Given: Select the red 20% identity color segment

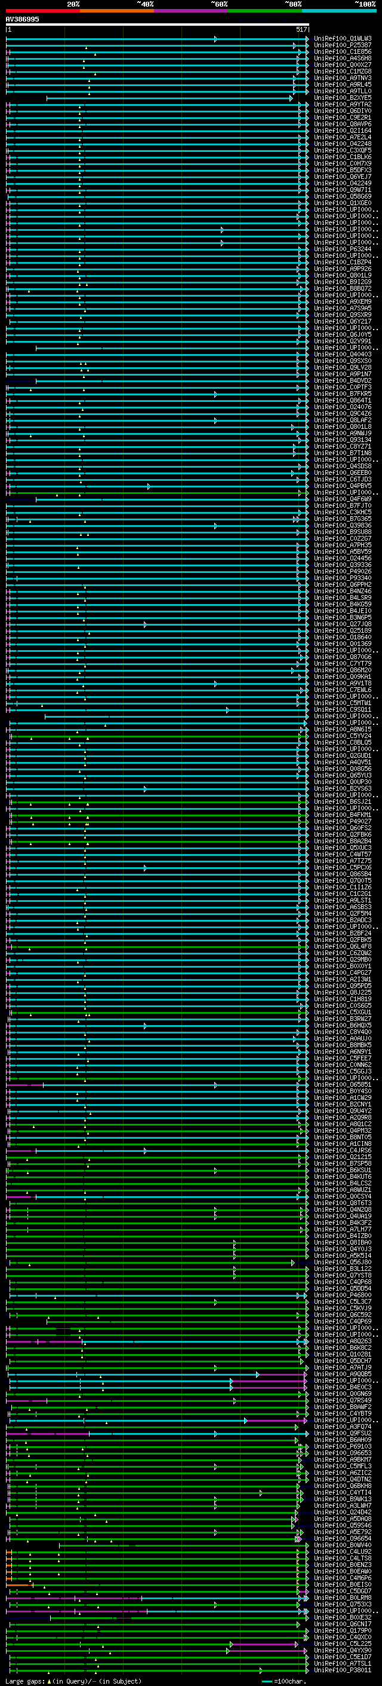Looking at the screenshot, I should click(x=42, y=11).
